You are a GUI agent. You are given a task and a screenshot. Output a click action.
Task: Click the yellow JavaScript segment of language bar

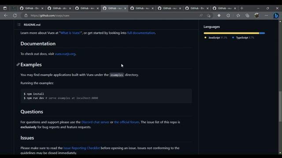coord(231,33)
